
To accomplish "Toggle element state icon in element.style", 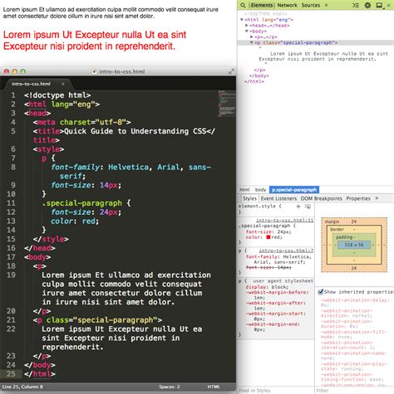I will [308, 207].
